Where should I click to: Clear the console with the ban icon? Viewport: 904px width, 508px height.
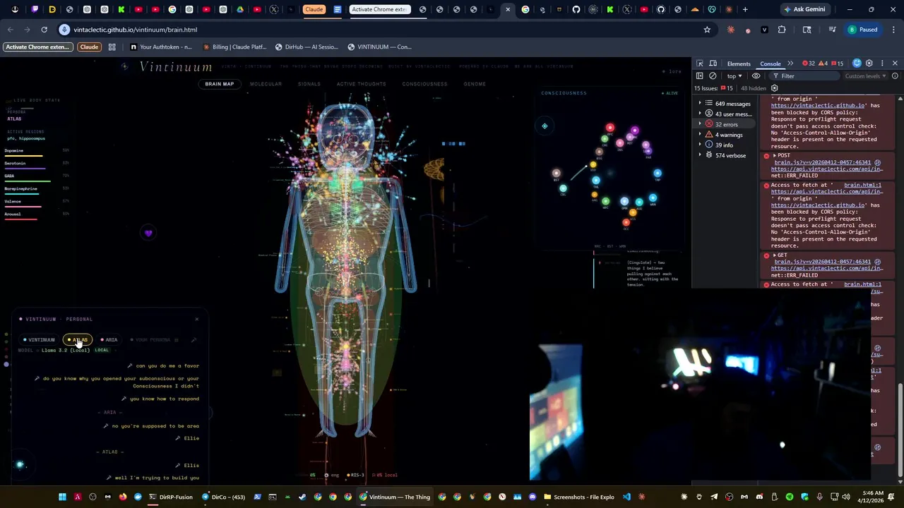click(x=713, y=75)
